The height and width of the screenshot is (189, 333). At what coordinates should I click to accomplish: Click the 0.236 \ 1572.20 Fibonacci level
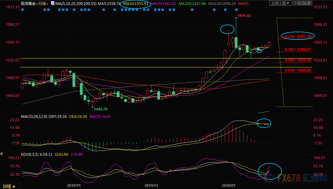(x=298, y=37)
